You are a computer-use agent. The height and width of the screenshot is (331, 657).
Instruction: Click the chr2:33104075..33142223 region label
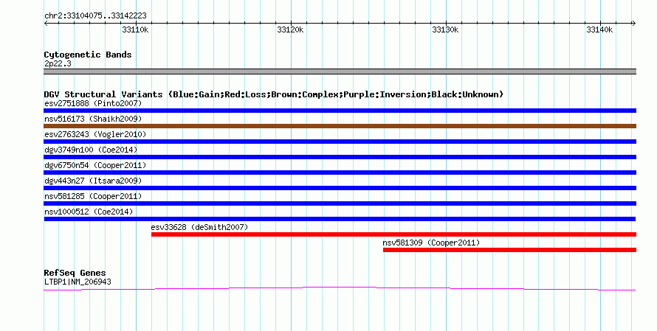tap(95, 15)
